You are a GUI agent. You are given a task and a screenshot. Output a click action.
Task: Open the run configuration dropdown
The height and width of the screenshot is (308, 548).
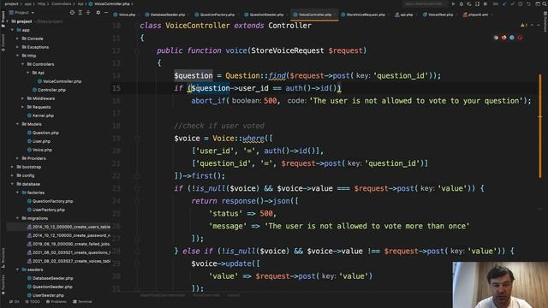(425, 3)
